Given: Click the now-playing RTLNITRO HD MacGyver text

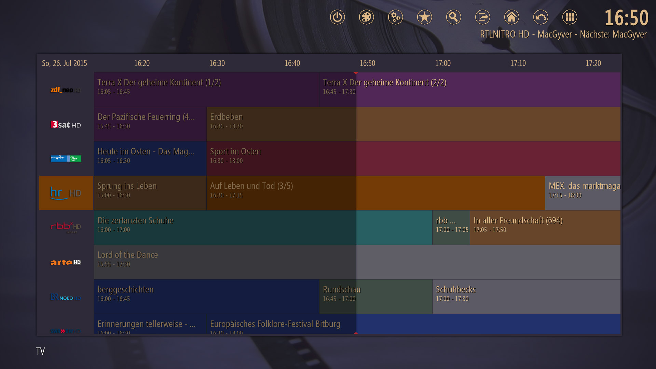Looking at the screenshot, I should [x=563, y=34].
